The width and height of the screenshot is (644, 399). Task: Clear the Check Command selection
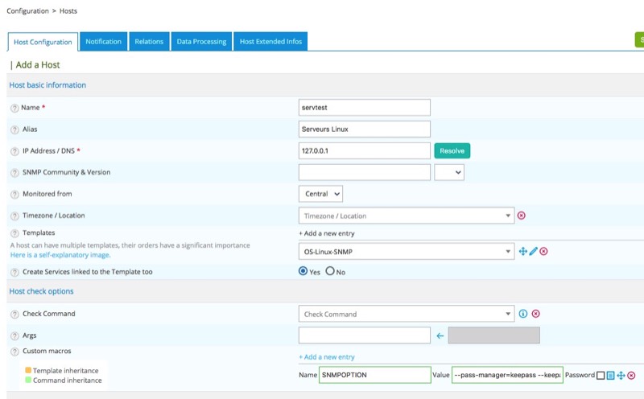coord(535,314)
